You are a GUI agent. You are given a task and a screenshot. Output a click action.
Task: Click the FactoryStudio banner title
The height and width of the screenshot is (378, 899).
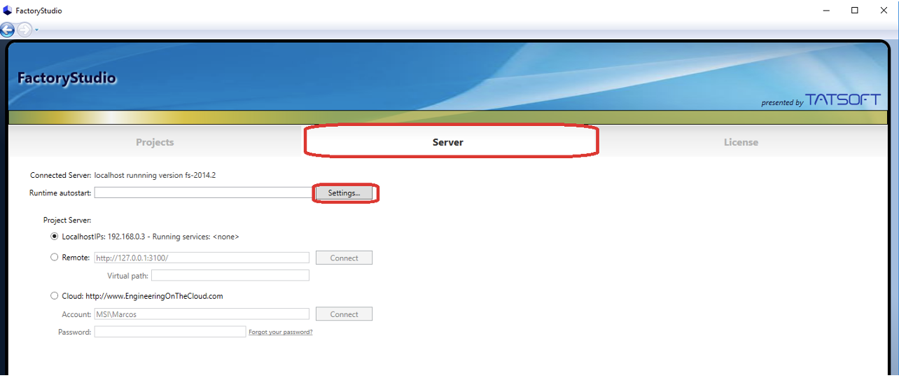tap(67, 78)
